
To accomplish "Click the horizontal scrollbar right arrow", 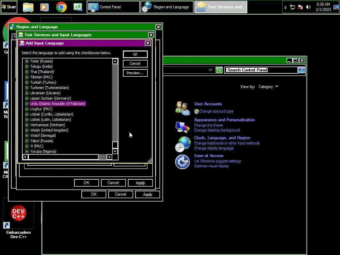I will [109, 157].
